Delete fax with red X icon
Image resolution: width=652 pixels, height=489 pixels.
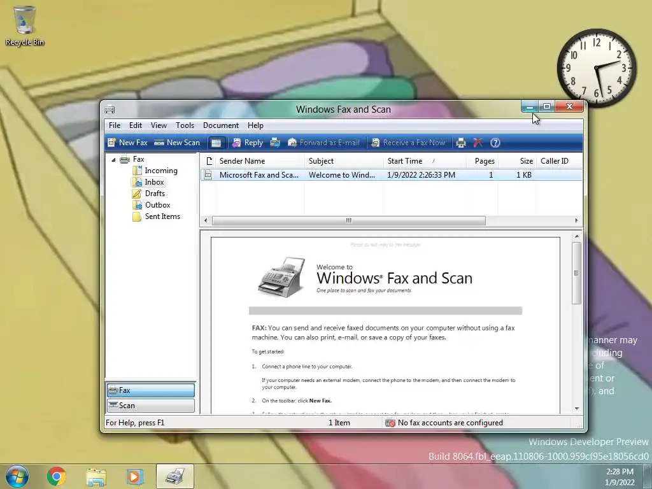coord(478,143)
